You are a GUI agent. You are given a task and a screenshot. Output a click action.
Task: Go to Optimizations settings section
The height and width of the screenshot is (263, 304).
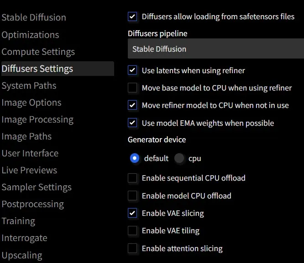tap(30, 35)
